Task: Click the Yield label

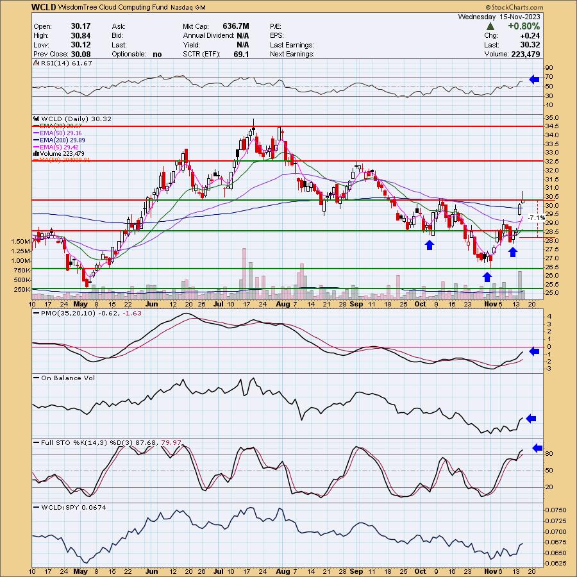Action: click(x=191, y=45)
